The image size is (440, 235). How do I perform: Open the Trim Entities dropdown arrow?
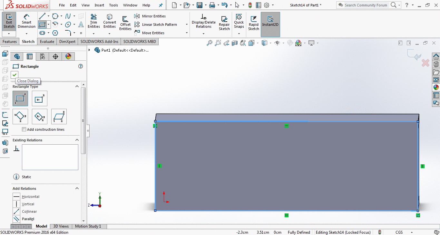(x=94, y=34)
